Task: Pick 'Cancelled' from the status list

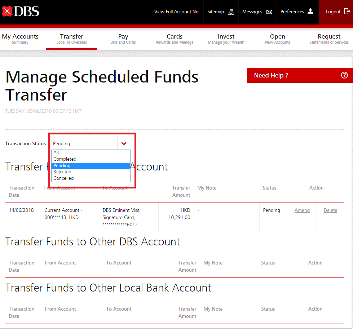Action: click(x=63, y=178)
